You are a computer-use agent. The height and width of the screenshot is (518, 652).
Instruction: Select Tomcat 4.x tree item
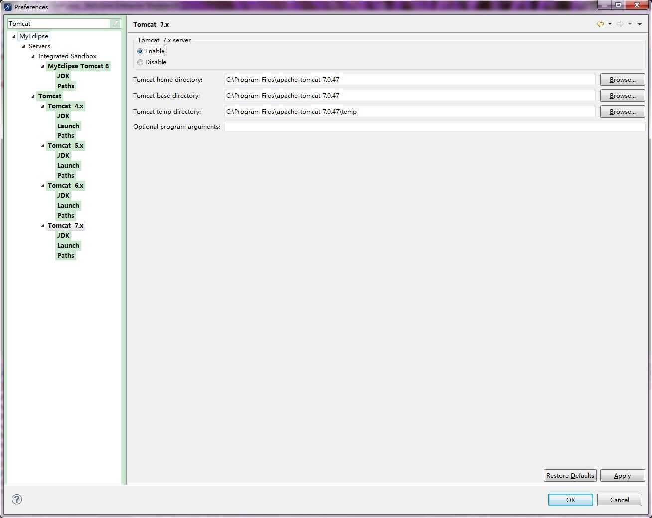point(66,106)
